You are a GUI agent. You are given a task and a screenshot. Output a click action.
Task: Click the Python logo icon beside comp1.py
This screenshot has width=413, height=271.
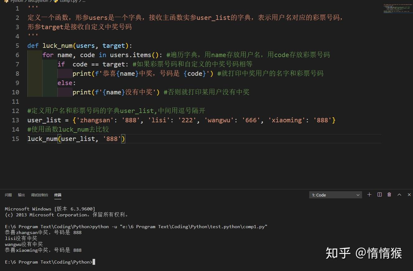pyautogui.click(x=56, y=1)
